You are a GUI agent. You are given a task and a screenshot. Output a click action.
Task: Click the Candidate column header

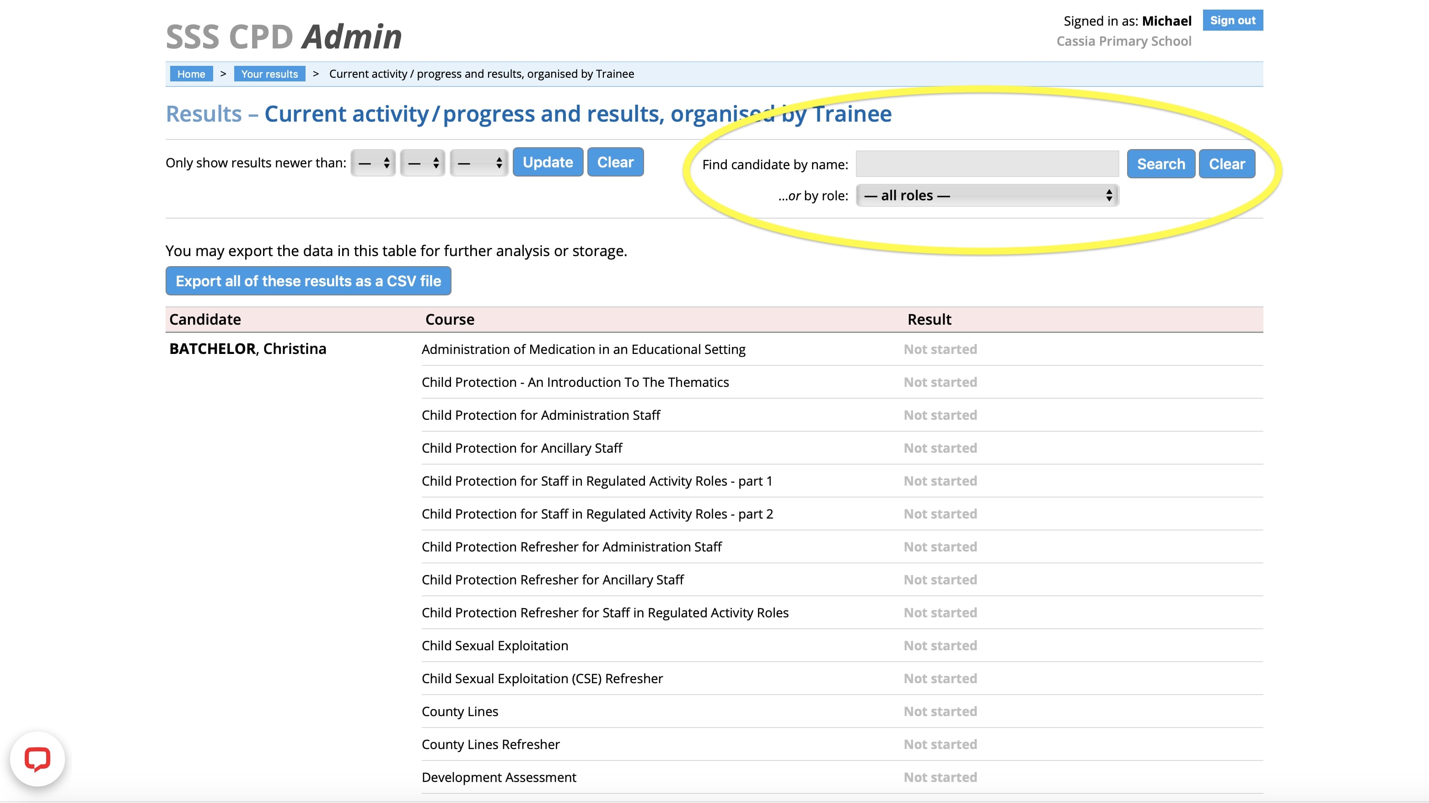204,320
